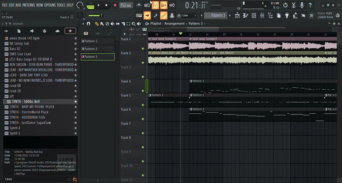Viewport: 342px width, 183px height.
Task: Toggle the 3.2.1 countdown before recording
Action: [155, 5]
